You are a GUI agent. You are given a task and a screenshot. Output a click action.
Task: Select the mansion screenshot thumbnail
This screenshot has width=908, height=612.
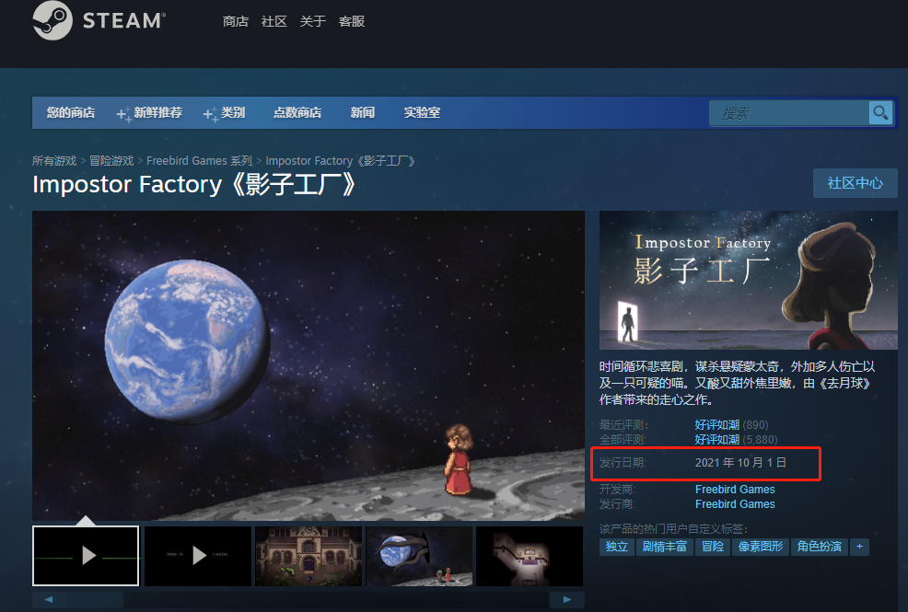pyautogui.click(x=308, y=556)
